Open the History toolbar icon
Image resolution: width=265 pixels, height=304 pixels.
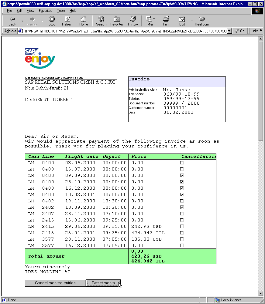click(133, 19)
